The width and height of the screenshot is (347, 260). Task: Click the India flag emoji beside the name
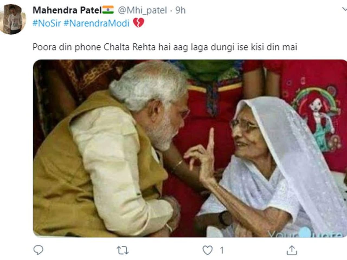click(108, 10)
